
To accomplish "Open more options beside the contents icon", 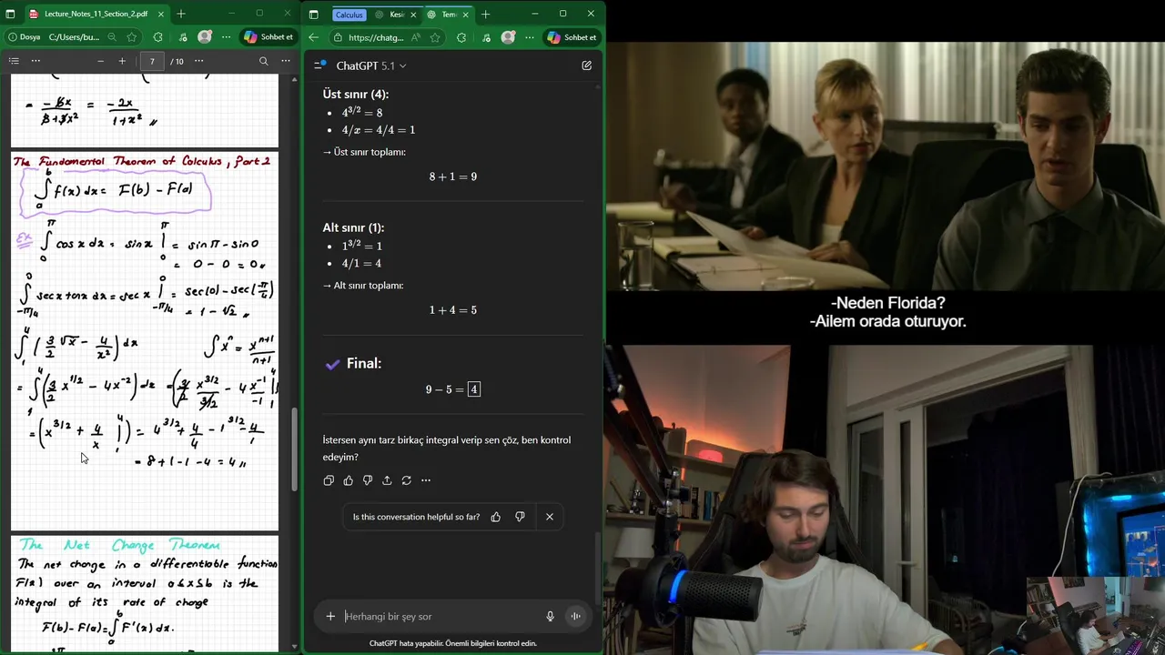I will (35, 61).
